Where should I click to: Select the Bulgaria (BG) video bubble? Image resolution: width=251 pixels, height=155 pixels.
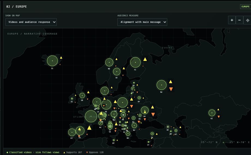click(x=134, y=125)
